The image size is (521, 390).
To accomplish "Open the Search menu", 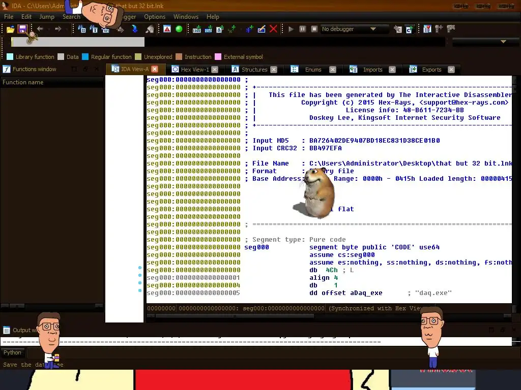I will (71, 17).
